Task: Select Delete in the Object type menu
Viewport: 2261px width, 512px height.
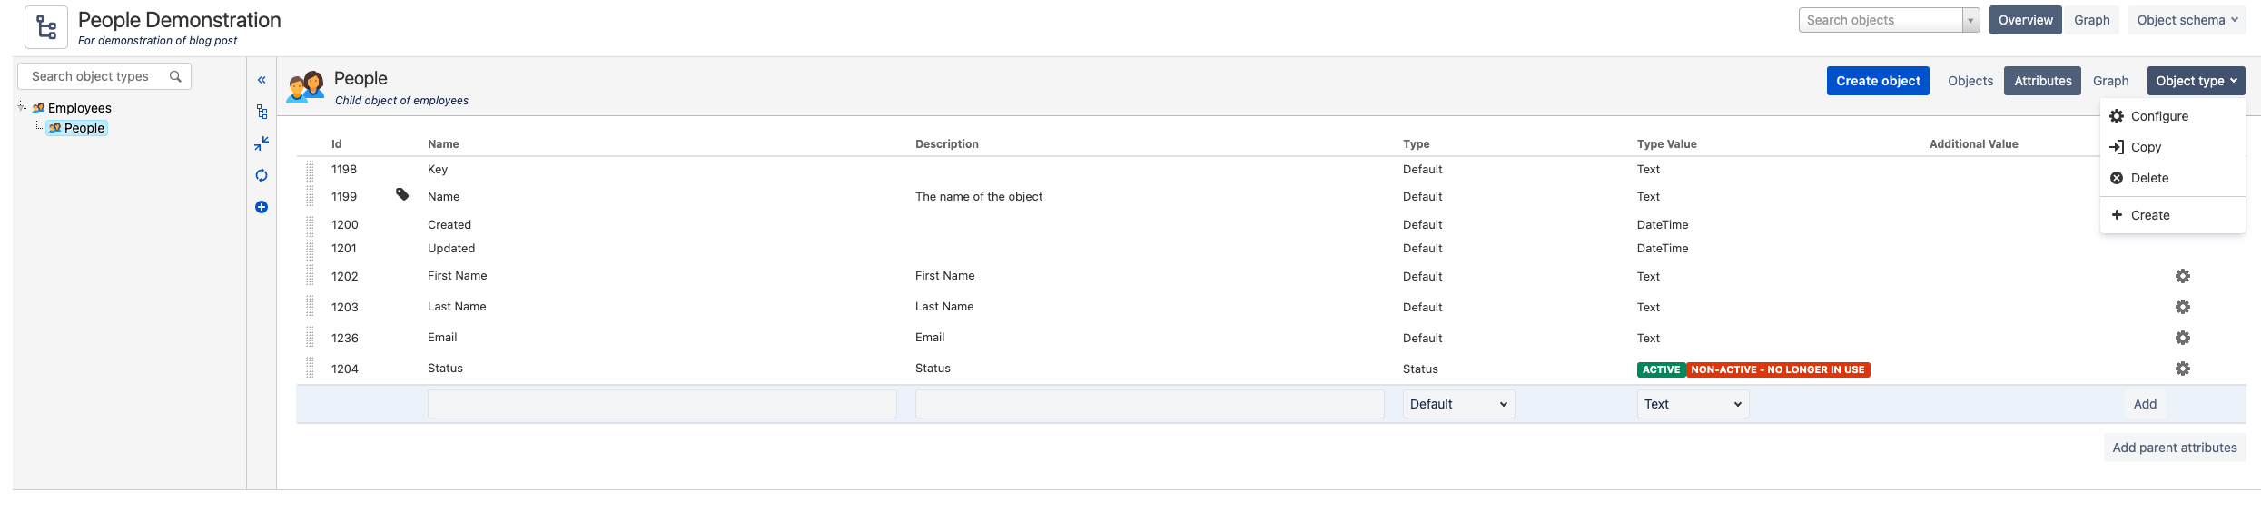Action: [2148, 178]
